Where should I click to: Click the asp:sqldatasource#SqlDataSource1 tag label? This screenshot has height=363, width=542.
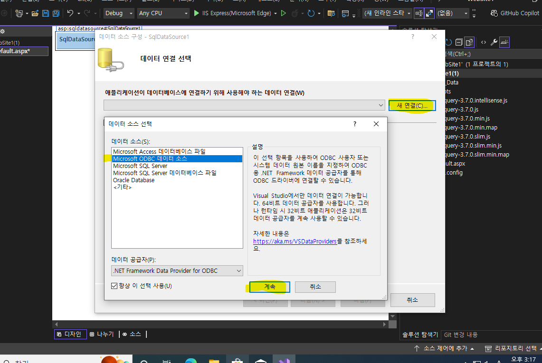click(x=99, y=28)
